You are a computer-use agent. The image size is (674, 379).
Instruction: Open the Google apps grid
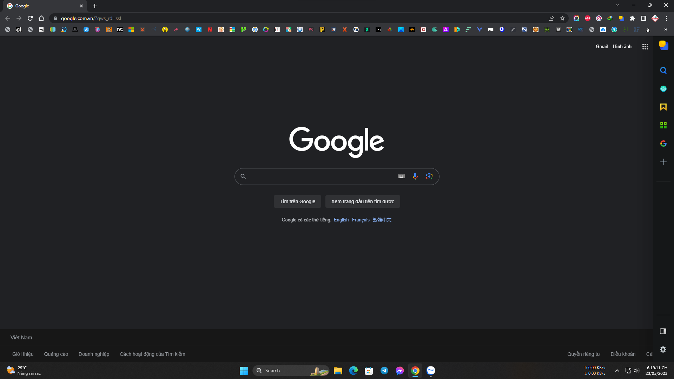(645, 46)
